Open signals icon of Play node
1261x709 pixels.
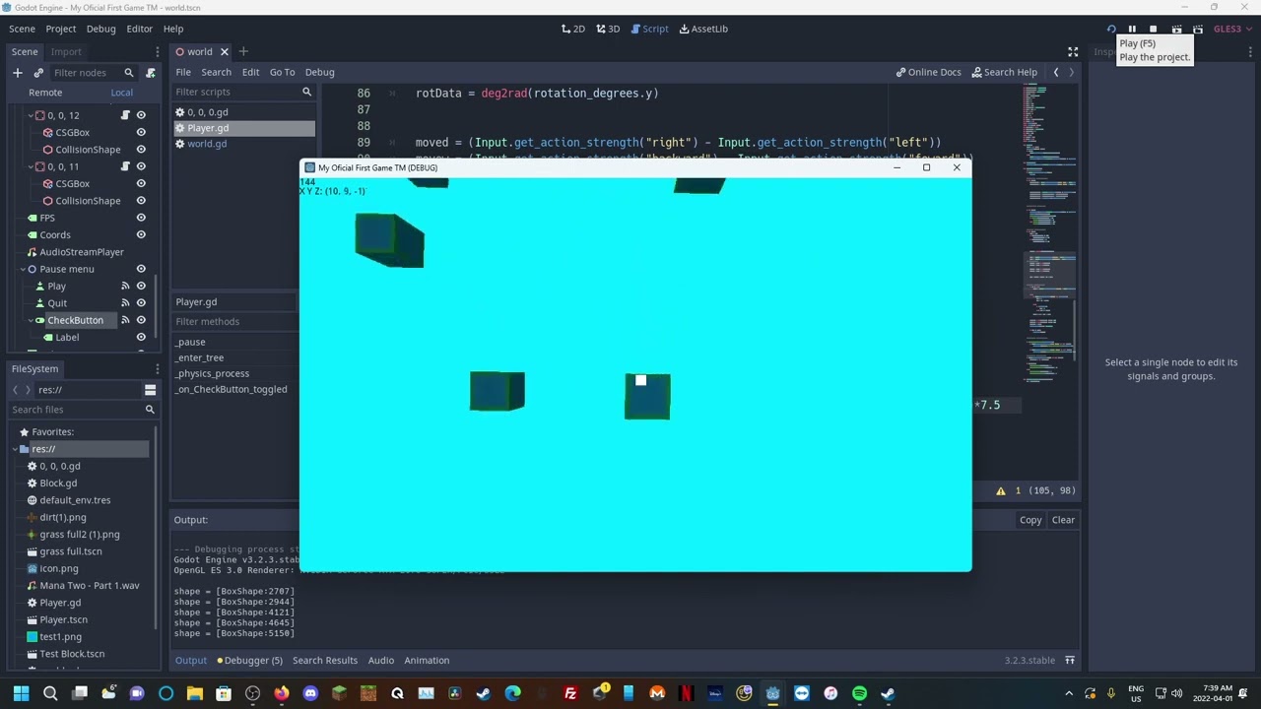pos(125,287)
